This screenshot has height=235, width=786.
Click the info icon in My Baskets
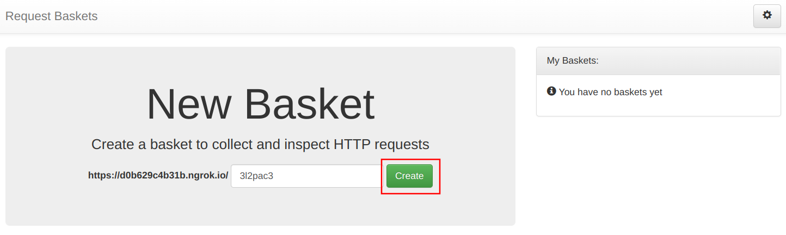point(551,91)
